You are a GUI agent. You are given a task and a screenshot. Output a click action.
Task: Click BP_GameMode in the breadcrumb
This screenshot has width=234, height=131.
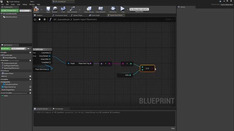point(61,19)
